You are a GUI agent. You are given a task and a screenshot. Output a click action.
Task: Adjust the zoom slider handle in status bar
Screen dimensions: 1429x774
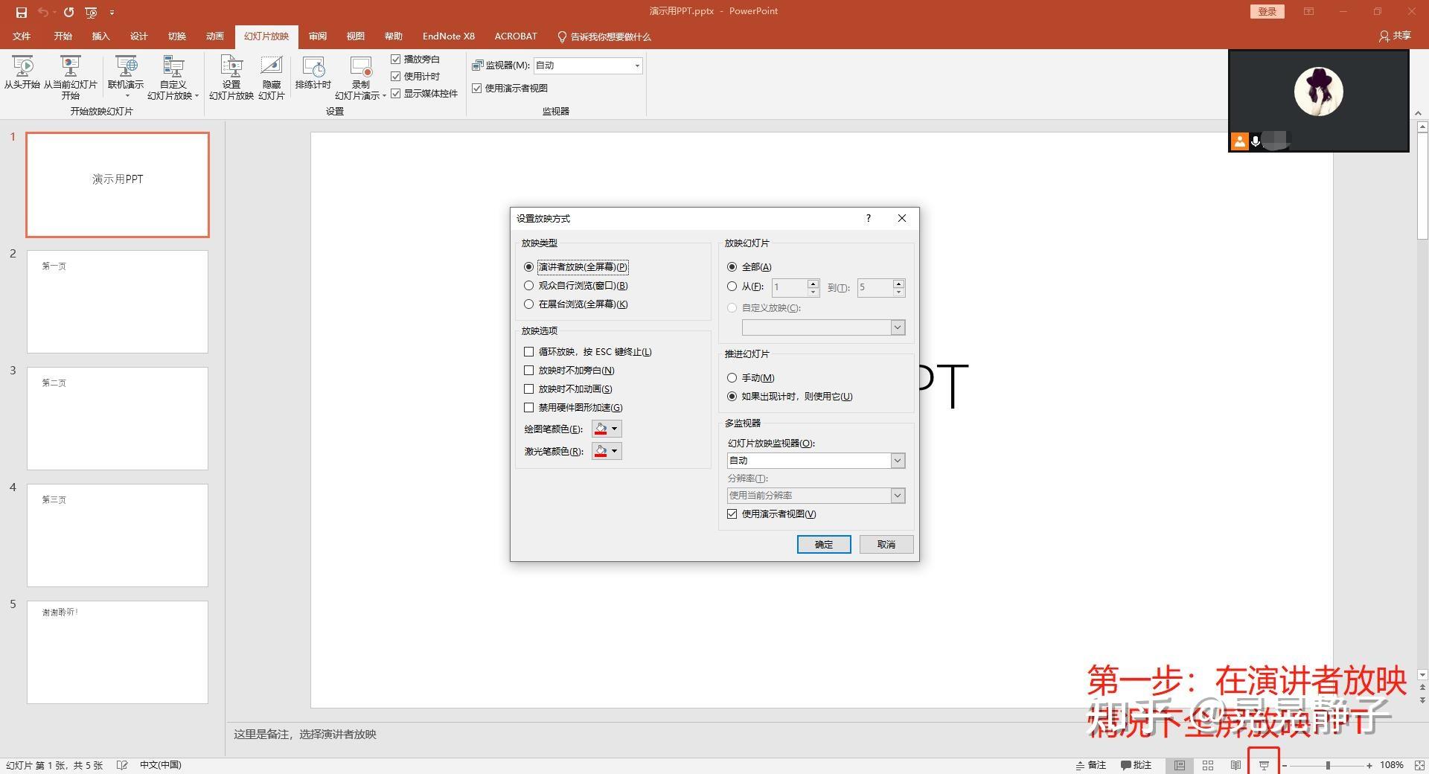[1328, 765]
